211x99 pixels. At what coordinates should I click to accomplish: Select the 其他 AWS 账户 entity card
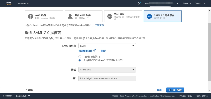click(x=84, y=16)
